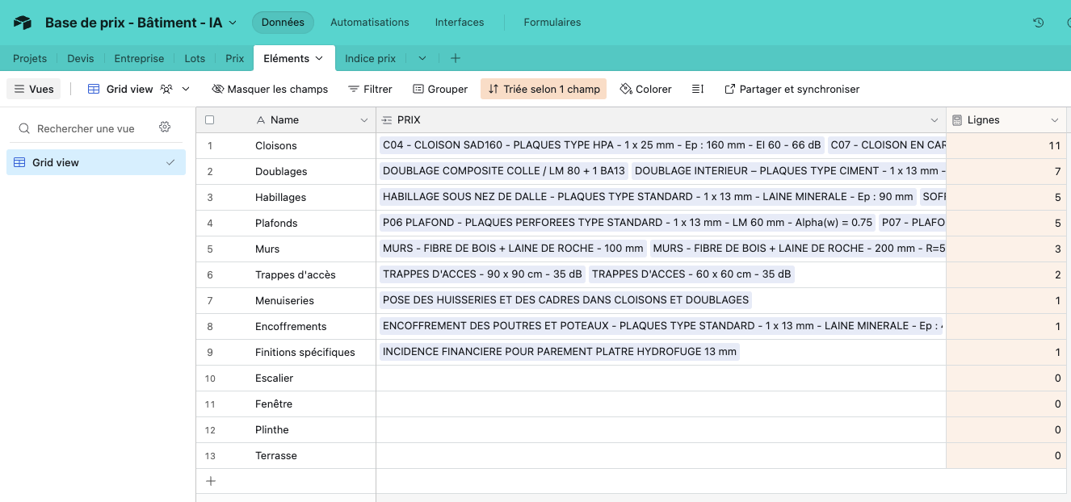Screen dimensions: 1071x502
Task: Click Partager et synchroniser button
Action: point(792,89)
